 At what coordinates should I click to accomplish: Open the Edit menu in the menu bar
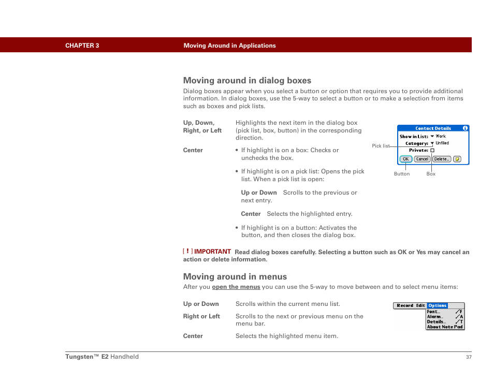click(x=420, y=305)
